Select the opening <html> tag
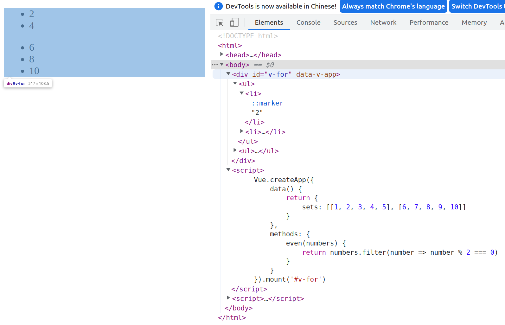 coord(230,46)
